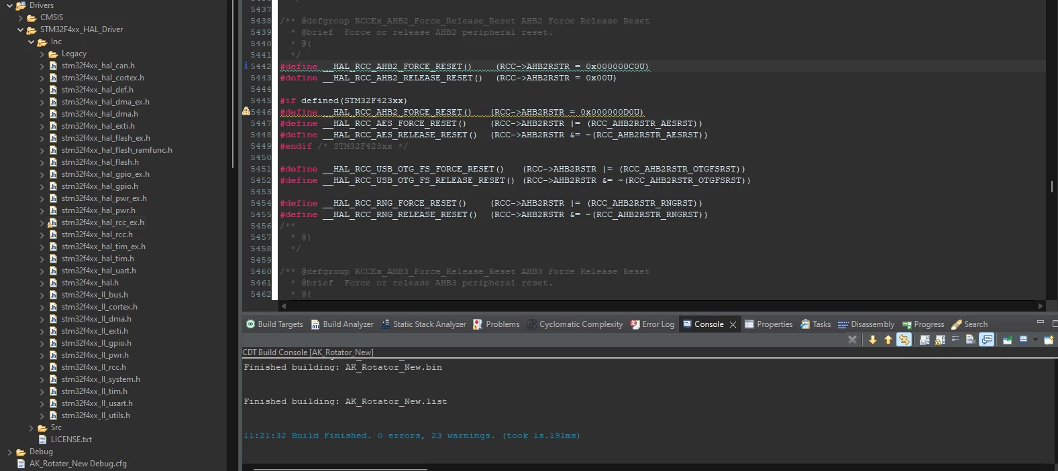1058x471 pixels.
Task: Toggle bring console to front on output
Action: coord(986,340)
